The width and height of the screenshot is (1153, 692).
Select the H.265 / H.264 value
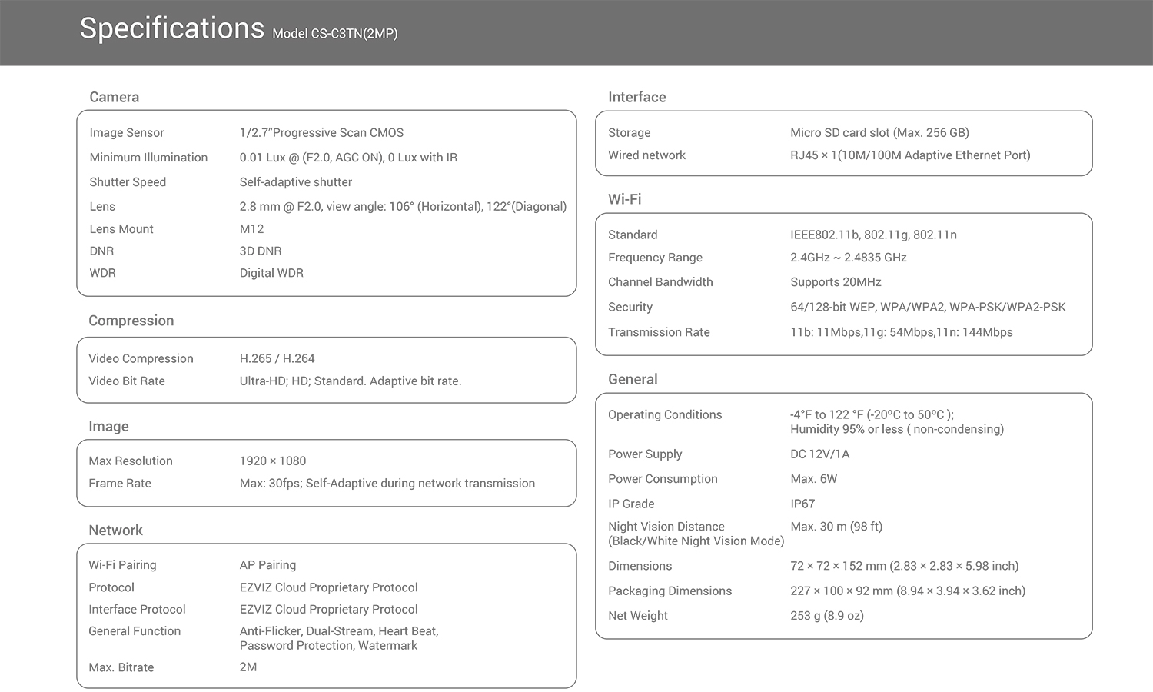[x=277, y=358]
